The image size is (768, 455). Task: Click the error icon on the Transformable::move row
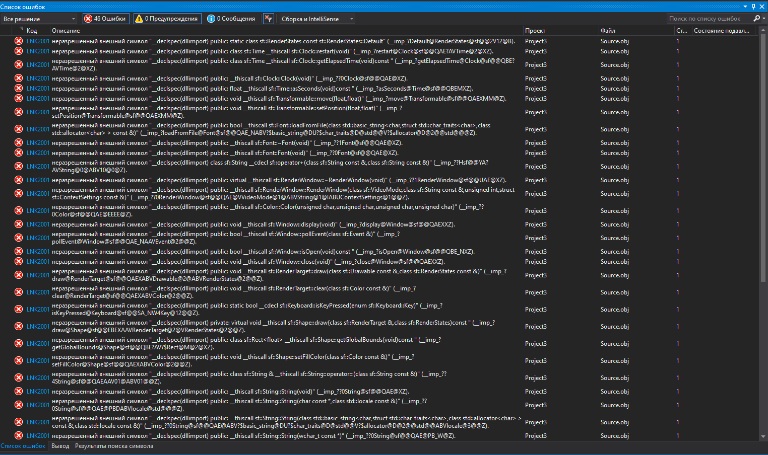(x=19, y=98)
